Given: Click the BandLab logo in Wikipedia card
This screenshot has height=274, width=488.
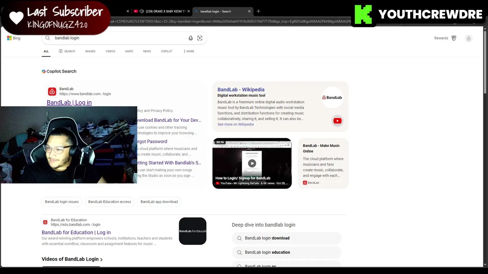Looking at the screenshot, I should click(332, 97).
